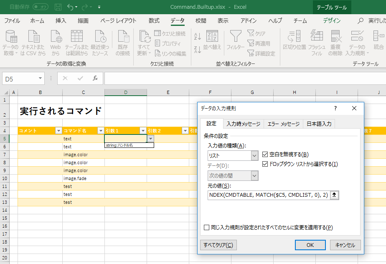Click the Insert Function fx icon
Image resolution: width=386 pixels, height=264 pixels.
click(95, 78)
